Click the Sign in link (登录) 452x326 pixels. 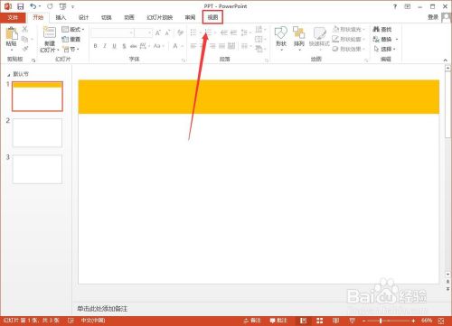point(433,17)
